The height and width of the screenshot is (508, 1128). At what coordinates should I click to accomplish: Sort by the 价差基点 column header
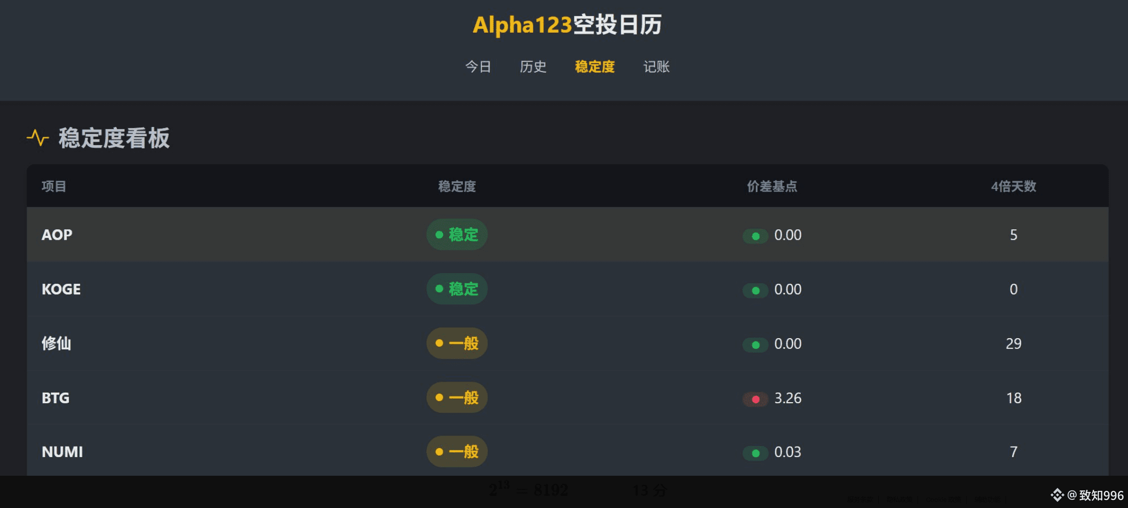[772, 186]
